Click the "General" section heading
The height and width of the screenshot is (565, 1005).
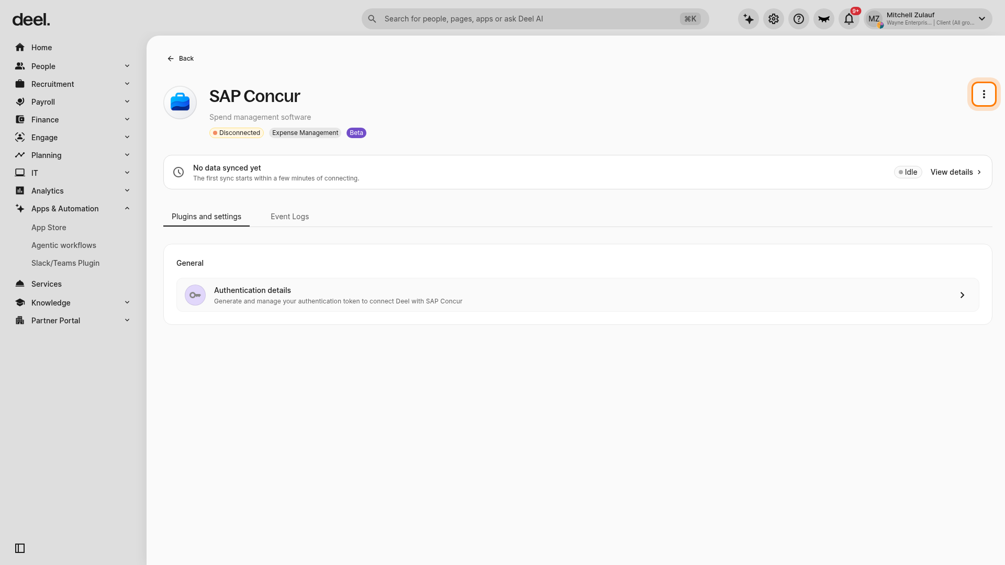[x=190, y=263]
